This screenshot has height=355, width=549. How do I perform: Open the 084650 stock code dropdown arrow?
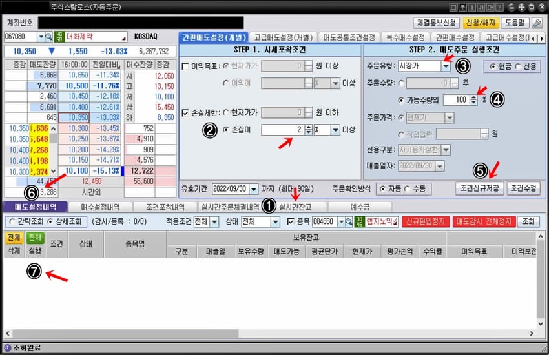[341, 222]
